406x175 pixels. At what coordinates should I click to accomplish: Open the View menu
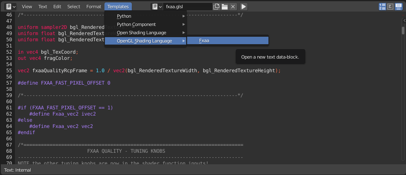point(27,7)
